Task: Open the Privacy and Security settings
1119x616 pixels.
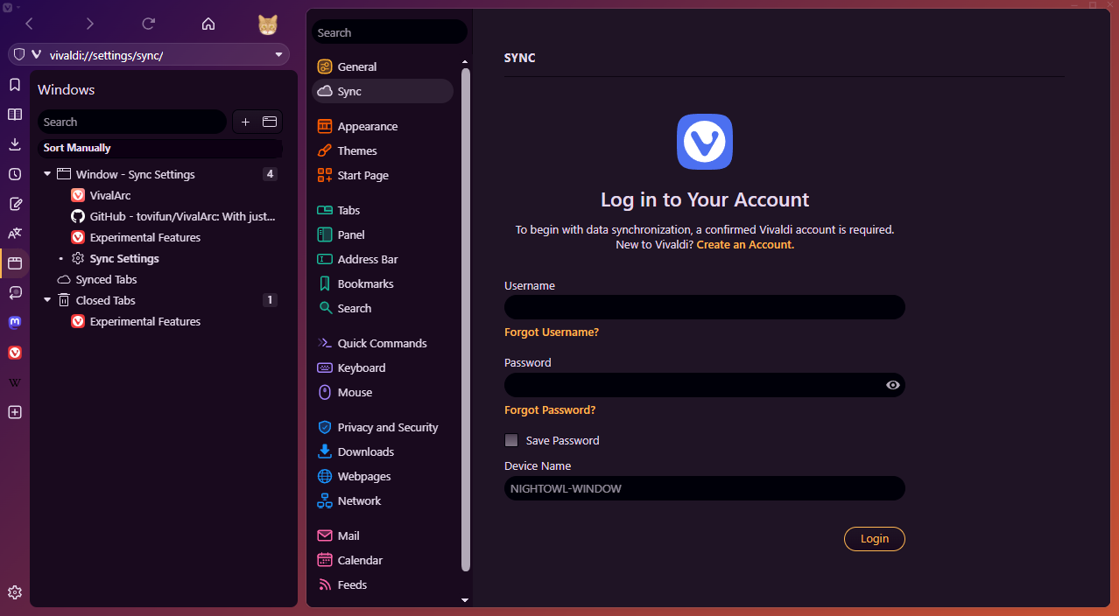Action: pyautogui.click(x=383, y=427)
